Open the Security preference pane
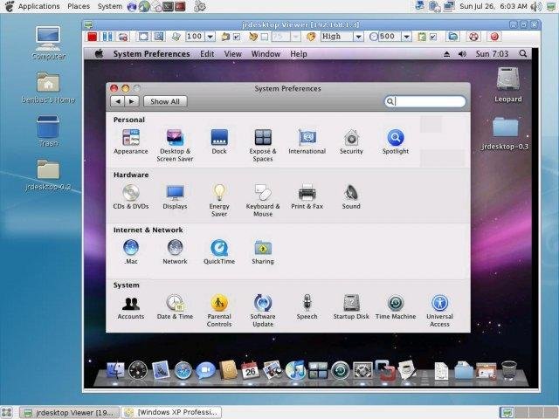This screenshot has height=419, width=559. coord(351,141)
